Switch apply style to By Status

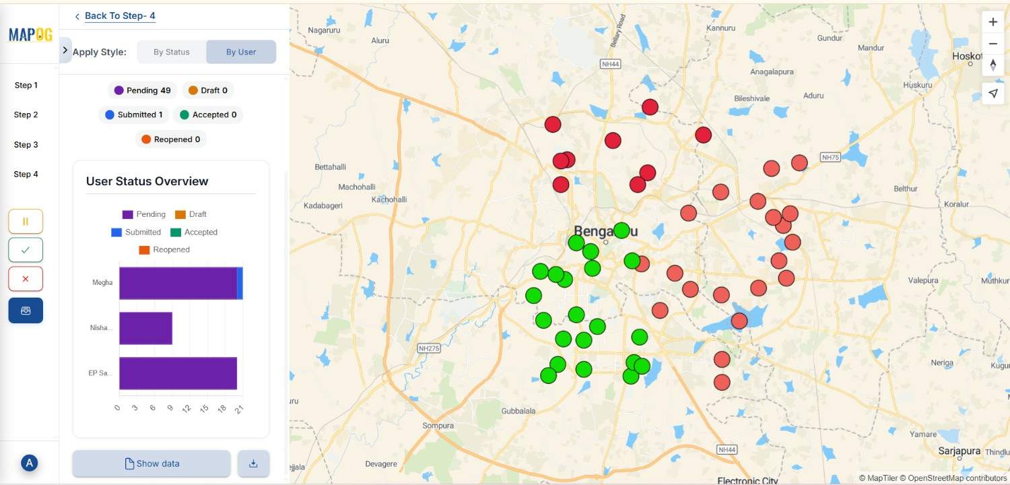coord(172,52)
